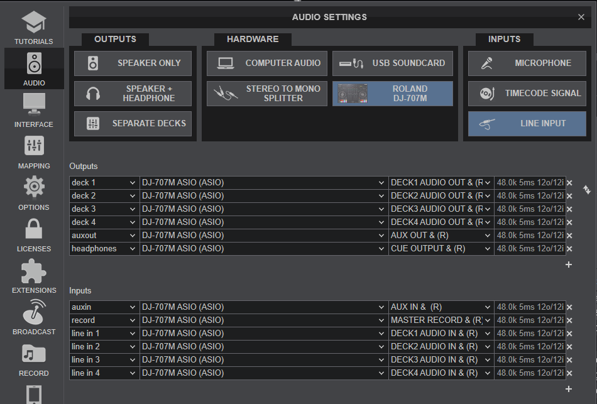Select the Separate Decks output option
597x404 pixels.
[x=133, y=123]
